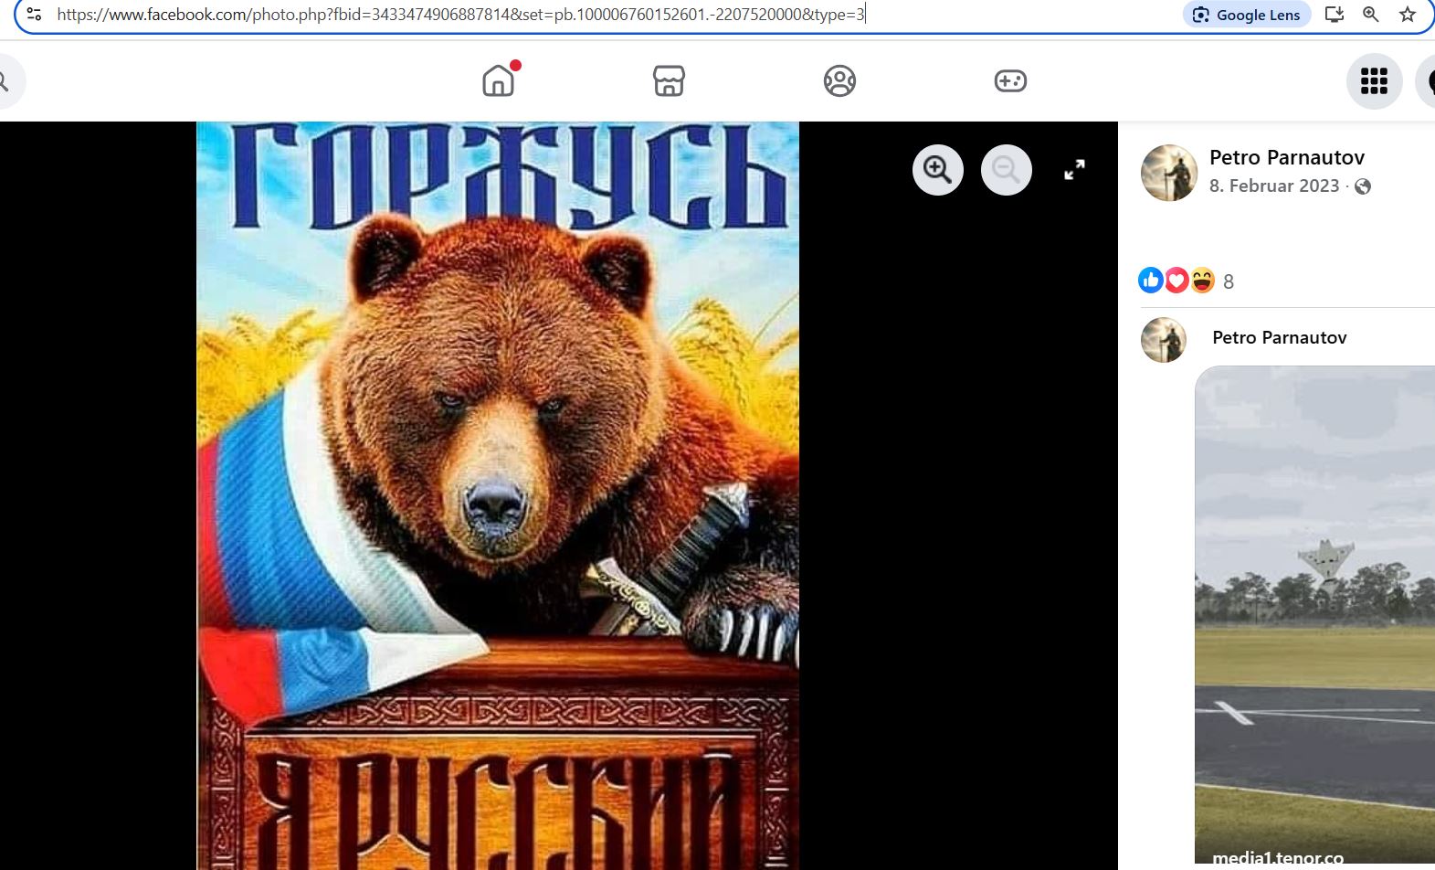Click the media1.tenor.co source label
The height and width of the screenshot is (870, 1435).
click(1277, 858)
